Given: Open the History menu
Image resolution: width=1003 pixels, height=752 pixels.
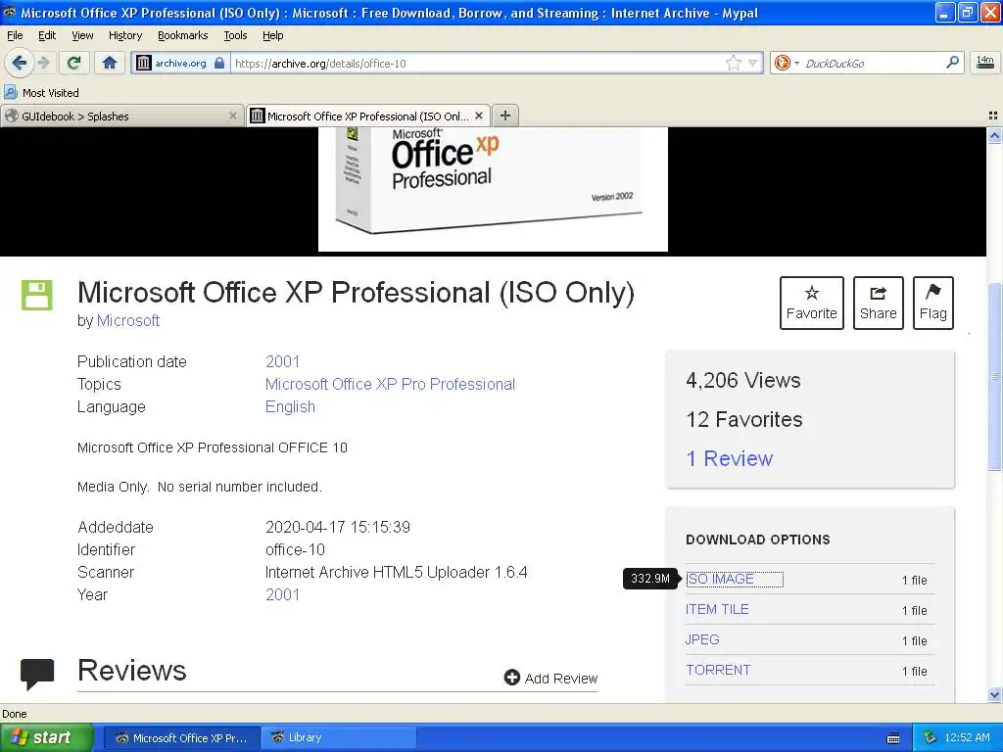Looking at the screenshot, I should point(124,35).
